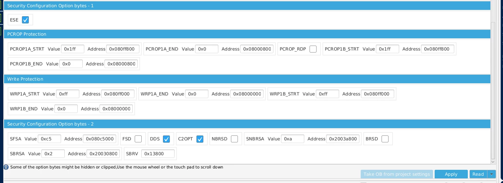Click PCROP1B_STRT address field
Image resolution: width=503 pixels, height=183 pixels.
pyautogui.click(x=438, y=49)
